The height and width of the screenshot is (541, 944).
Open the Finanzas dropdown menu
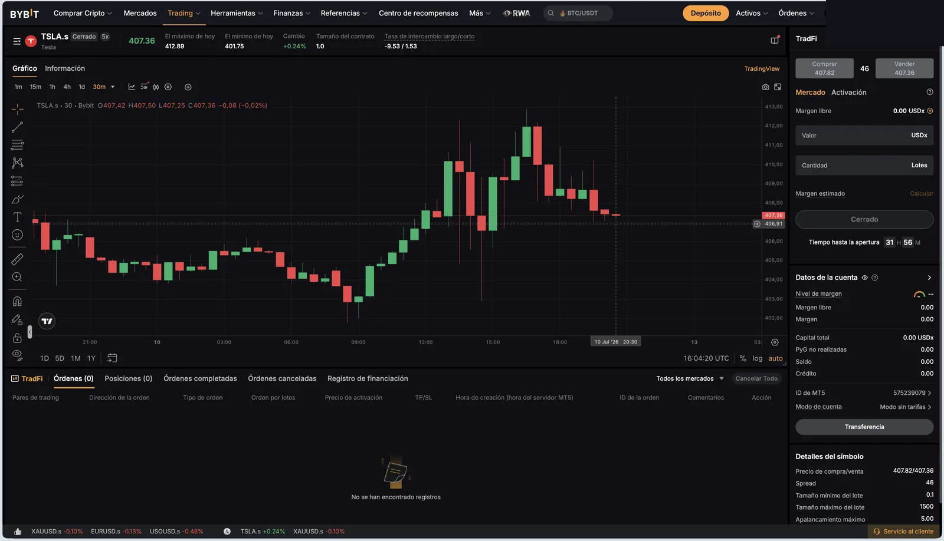click(291, 13)
